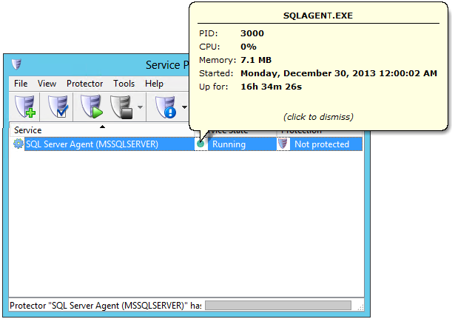Open the Help menu
The width and height of the screenshot is (455, 319).
click(x=154, y=84)
